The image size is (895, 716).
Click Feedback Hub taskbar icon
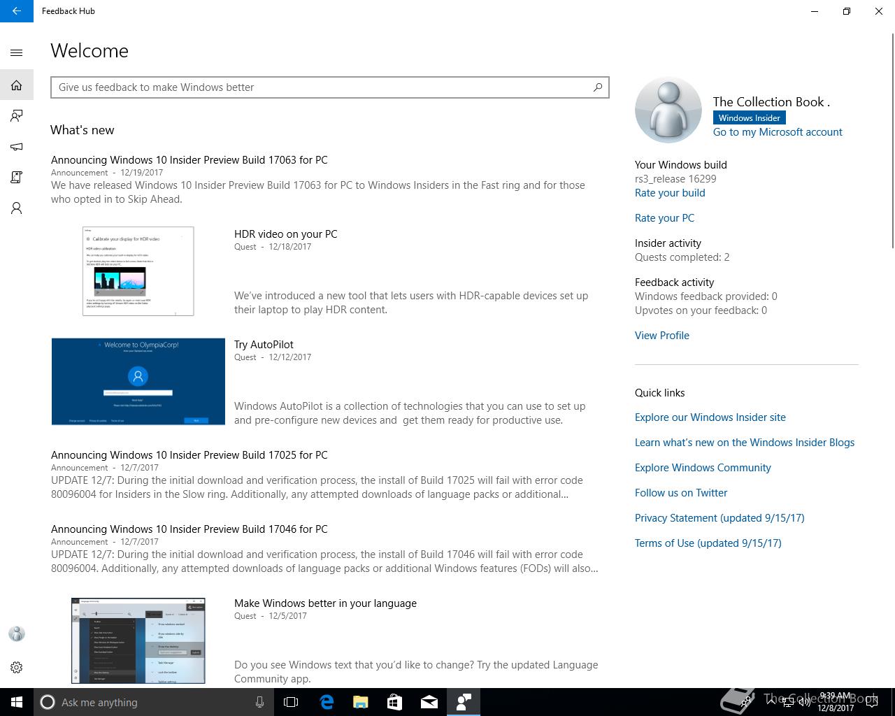[x=464, y=702]
